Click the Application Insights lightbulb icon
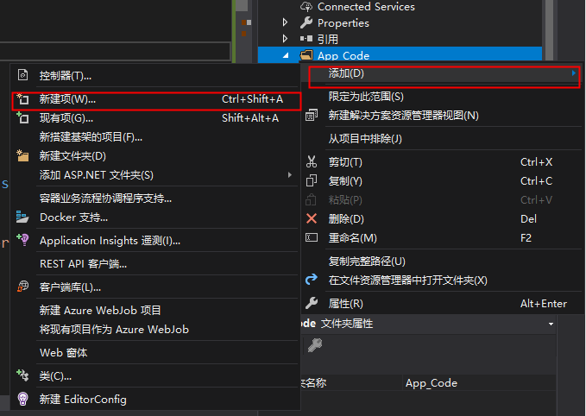 (x=23, y=241)
